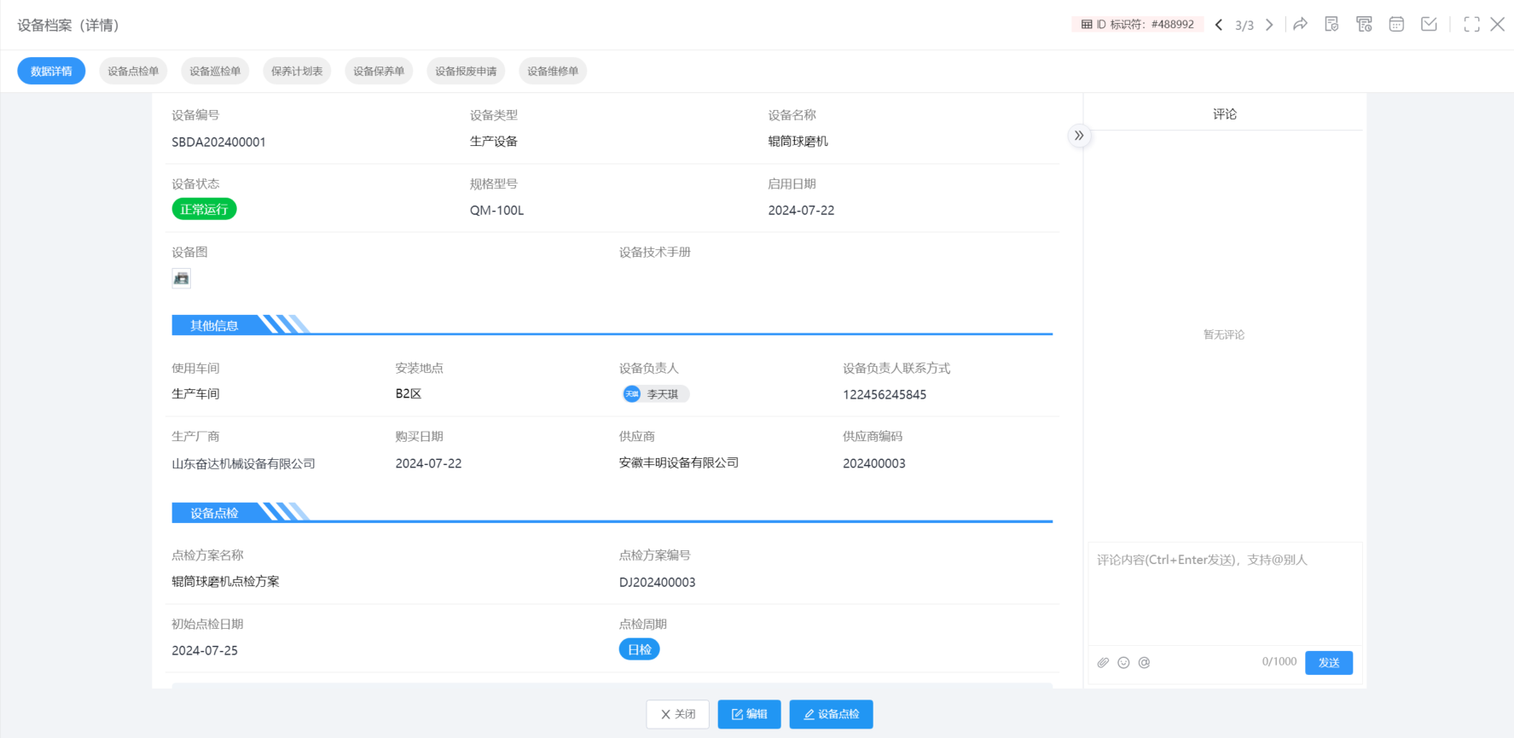Click the comment input text area
This screenshot has width=1514, height=738.
[1224, 593]
